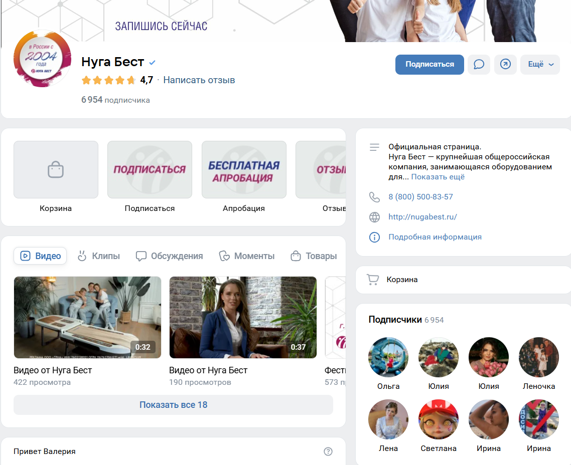Open subscriber Леночка's avatar
Viewport: 571px width, 465px height.
click(539, 357)
